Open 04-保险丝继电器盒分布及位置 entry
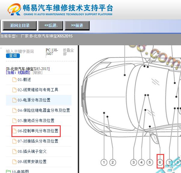 coord(44,110)
